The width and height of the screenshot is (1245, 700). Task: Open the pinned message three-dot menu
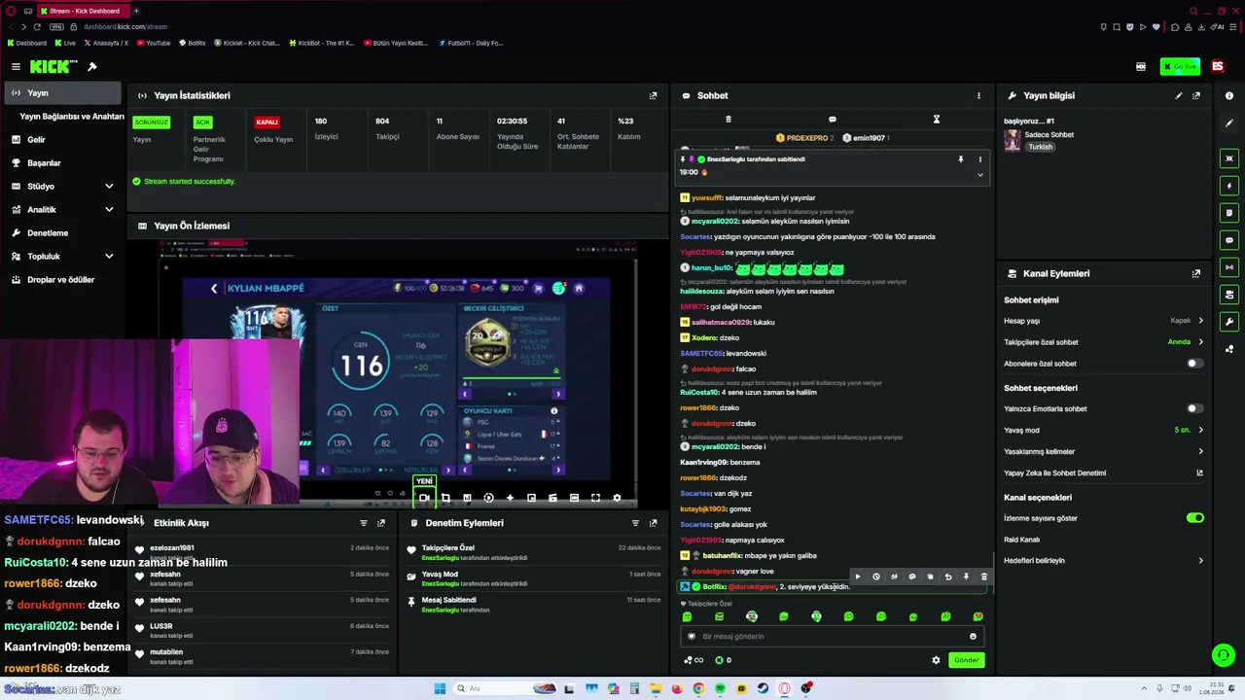979,159
